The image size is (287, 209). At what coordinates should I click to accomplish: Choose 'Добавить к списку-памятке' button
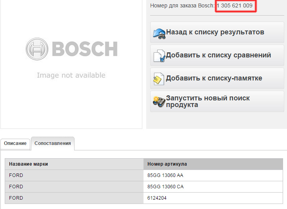click(x=217, y=79)
